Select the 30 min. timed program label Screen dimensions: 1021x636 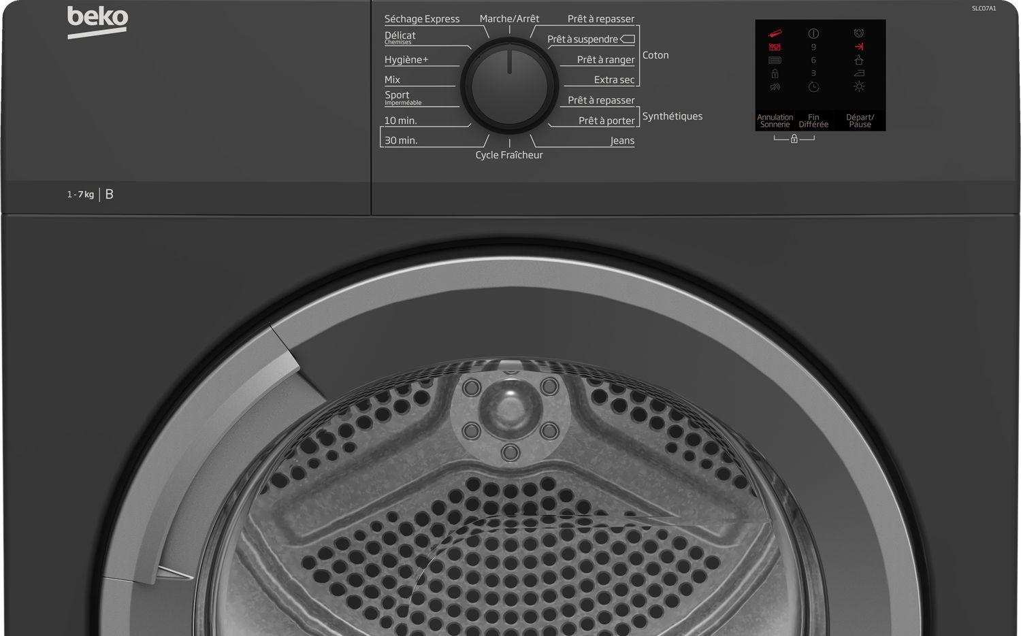(401, 140)
